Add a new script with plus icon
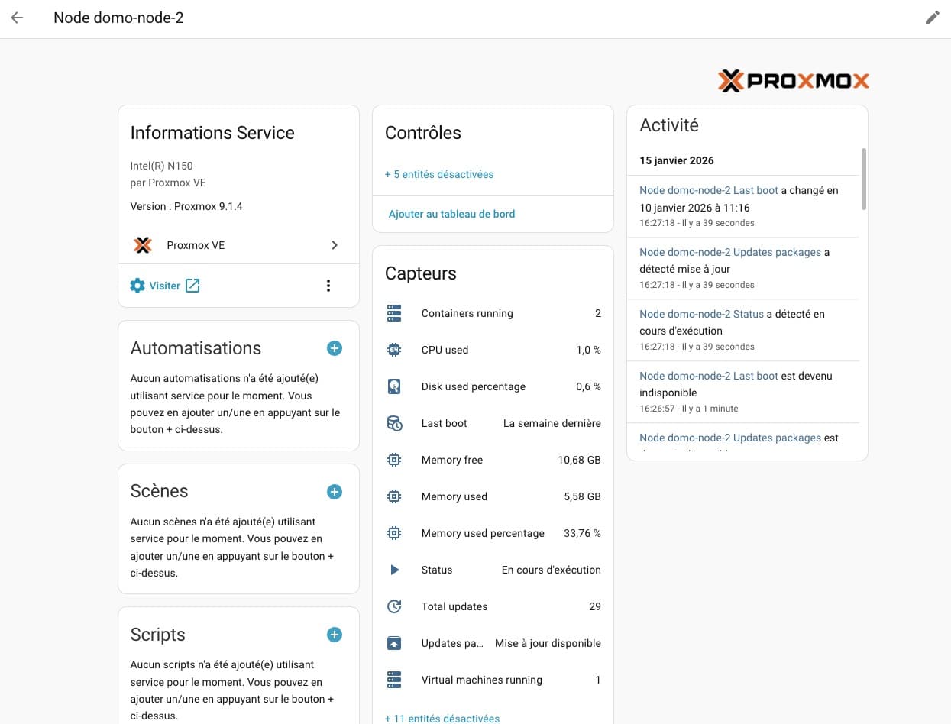The width and height of the screenshot is (951, 724). 335,635
